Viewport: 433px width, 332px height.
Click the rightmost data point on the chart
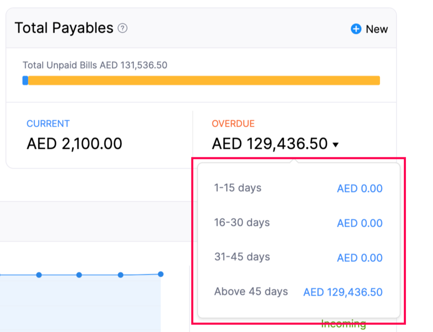click(x=161, y=274)
